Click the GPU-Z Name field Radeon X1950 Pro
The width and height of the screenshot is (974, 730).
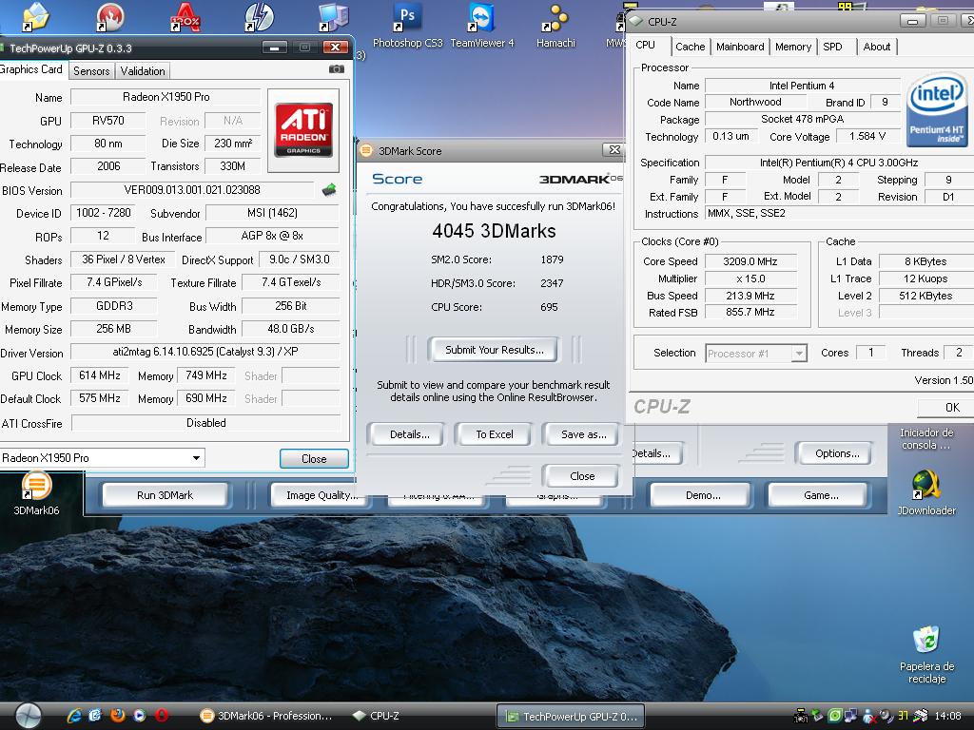[x=166, y=97]
